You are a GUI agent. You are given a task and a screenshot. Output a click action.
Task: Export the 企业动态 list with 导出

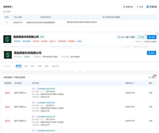coord(152,77)
